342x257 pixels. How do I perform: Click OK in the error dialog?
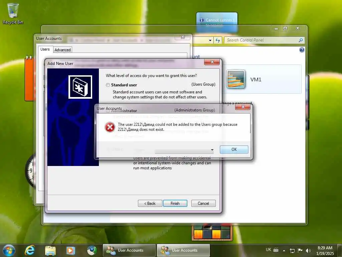[234, 149]
